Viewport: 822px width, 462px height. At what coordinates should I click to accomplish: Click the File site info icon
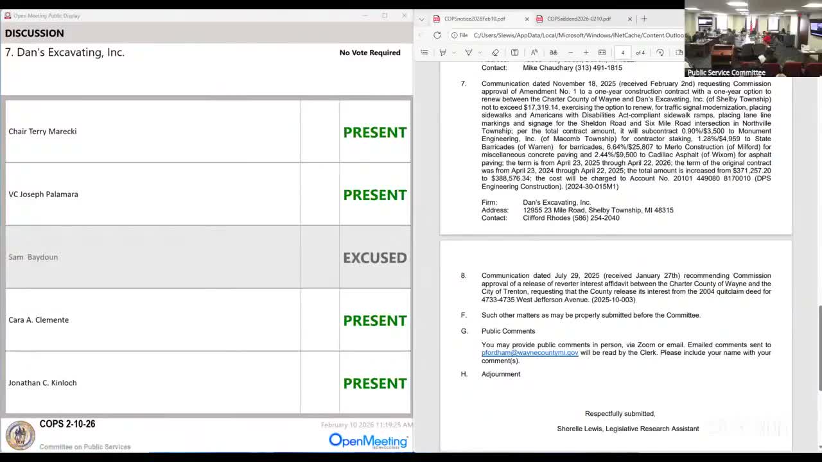[x=459, y=35]
